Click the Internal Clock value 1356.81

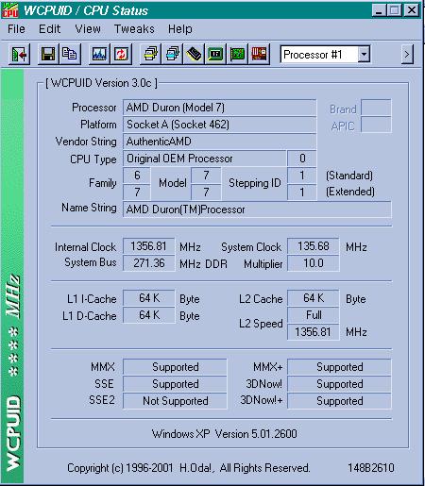(x=148, y=246)
